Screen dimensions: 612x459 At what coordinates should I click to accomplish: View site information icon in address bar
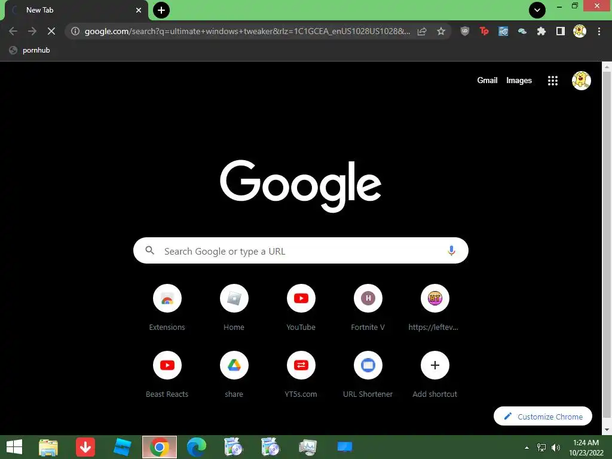pos(75,31)
